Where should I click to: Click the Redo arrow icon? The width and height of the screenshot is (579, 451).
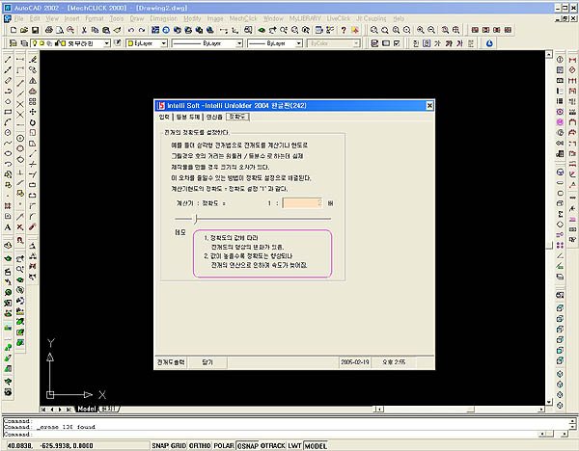pyautogui.click(x=142, y=30)
